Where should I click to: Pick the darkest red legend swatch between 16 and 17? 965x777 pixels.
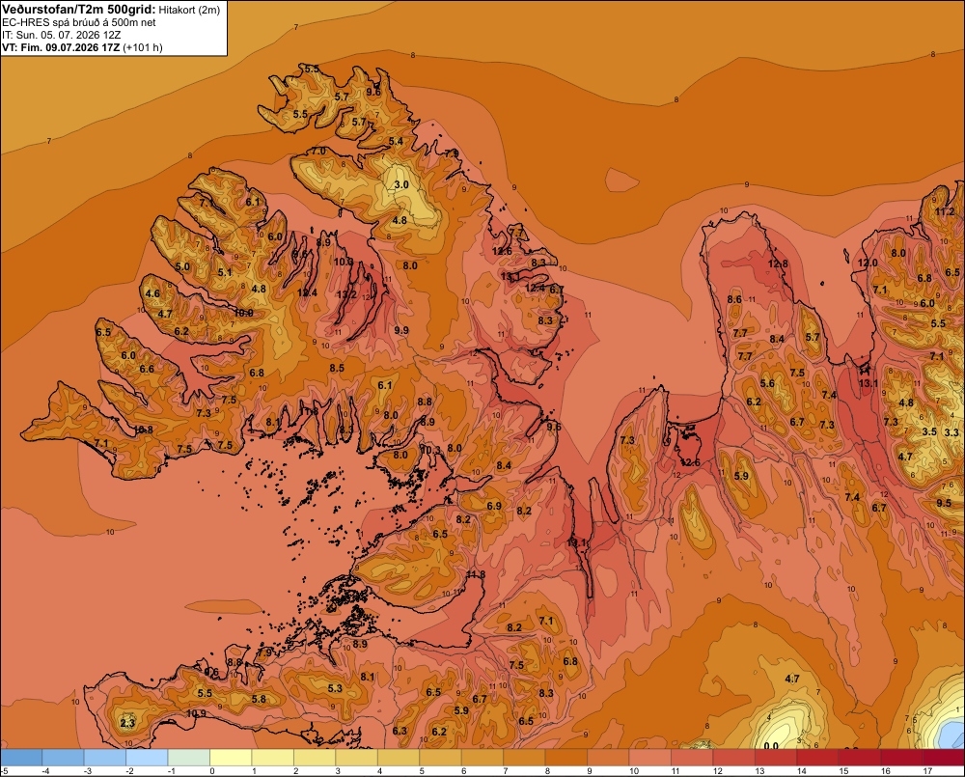tap(901, 758)
